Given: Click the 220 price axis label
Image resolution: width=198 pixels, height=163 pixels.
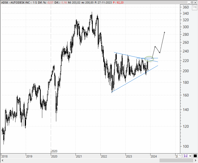Looking at the screenshot, I should 186,61.
